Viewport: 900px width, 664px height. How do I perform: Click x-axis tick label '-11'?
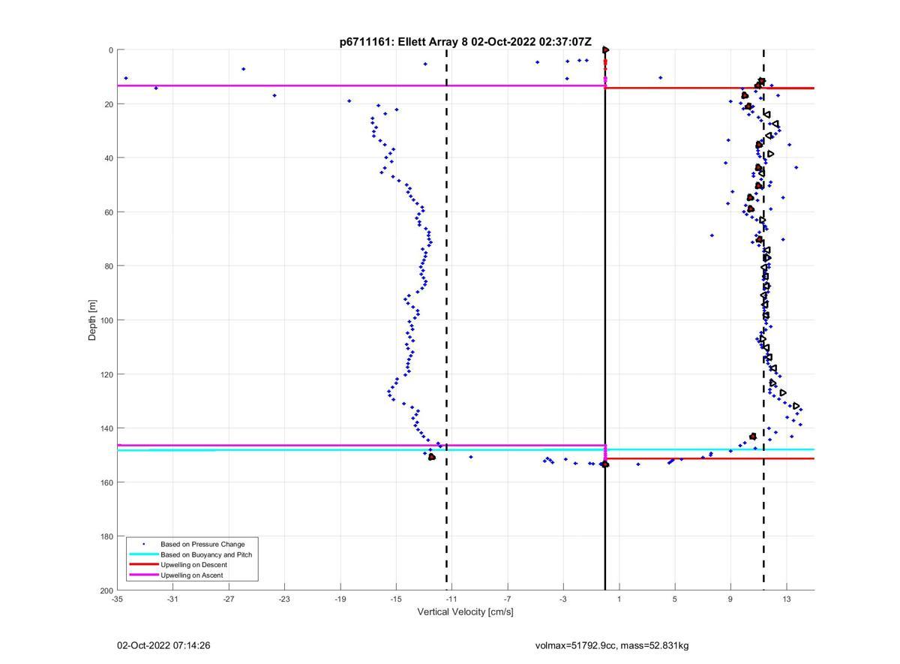pyautogui.click(x=452, y=599)
